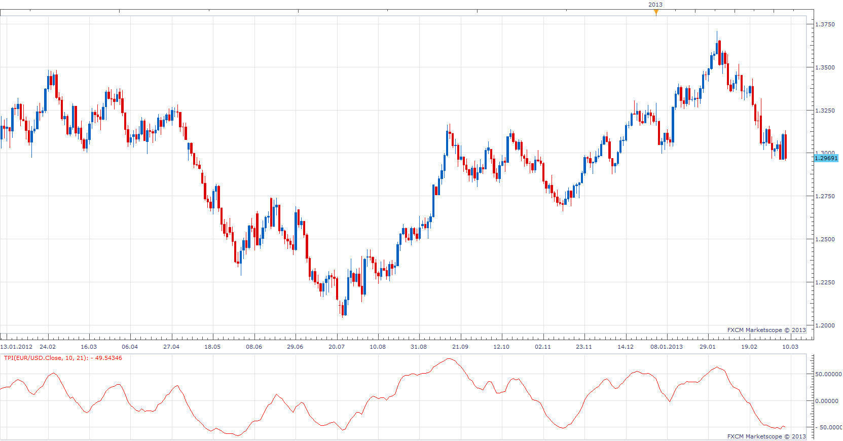The height and width of the screenshot is (441, 843).
Task: Select the 08.01.2013 date label
Action: (667, 347)
